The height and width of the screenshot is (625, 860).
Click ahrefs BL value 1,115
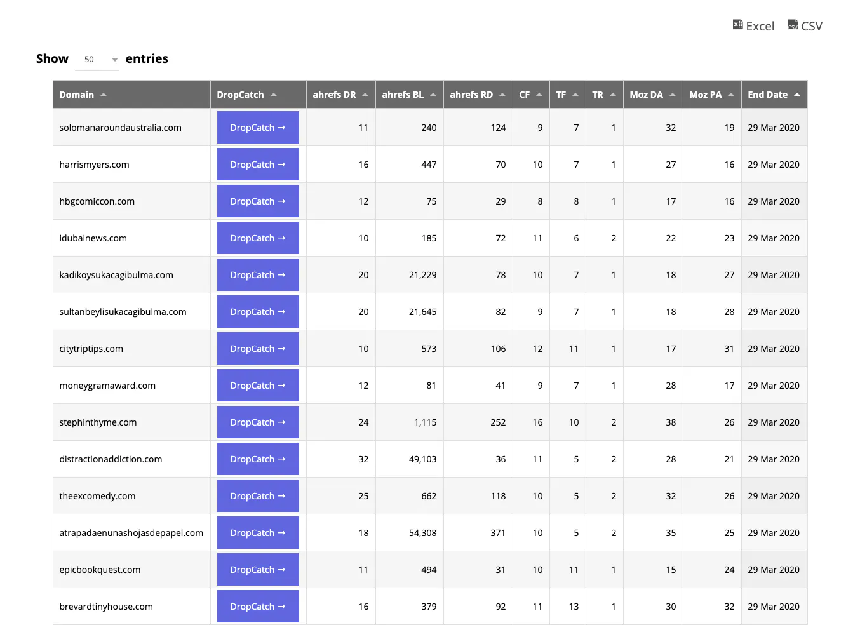point(426,422)
